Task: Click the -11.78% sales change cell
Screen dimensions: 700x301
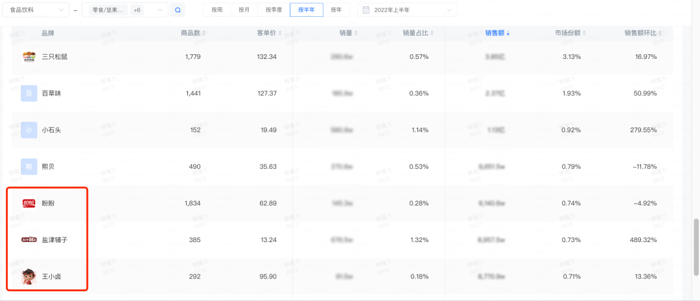Action: (x=645, y=167)
